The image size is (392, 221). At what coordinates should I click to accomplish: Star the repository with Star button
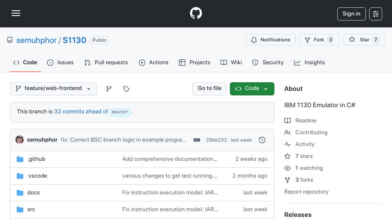[364, 40]
